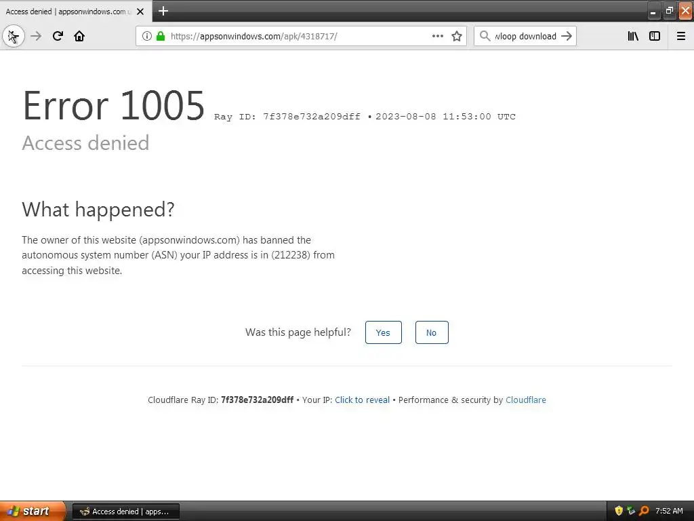Viewport: 694px width, 521px height.
Task: Open the Library bookshelf icon
Action: pyautogui.click(x=633, y=36)
